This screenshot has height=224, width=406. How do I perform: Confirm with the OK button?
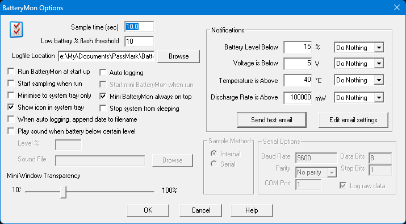(148, 210)
